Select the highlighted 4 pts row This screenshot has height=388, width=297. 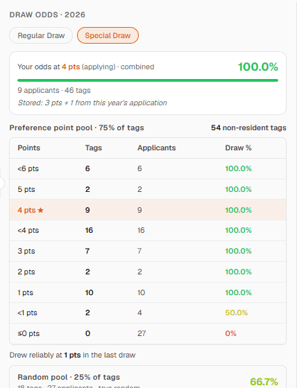point(148,210)
